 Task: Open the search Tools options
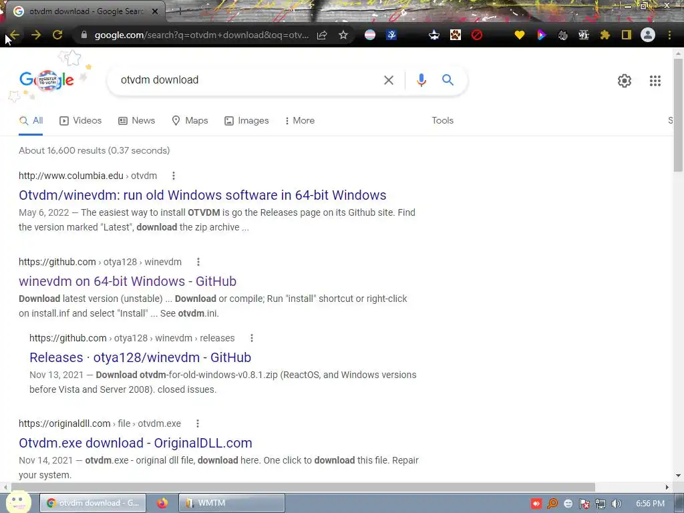tap(442, 121)
